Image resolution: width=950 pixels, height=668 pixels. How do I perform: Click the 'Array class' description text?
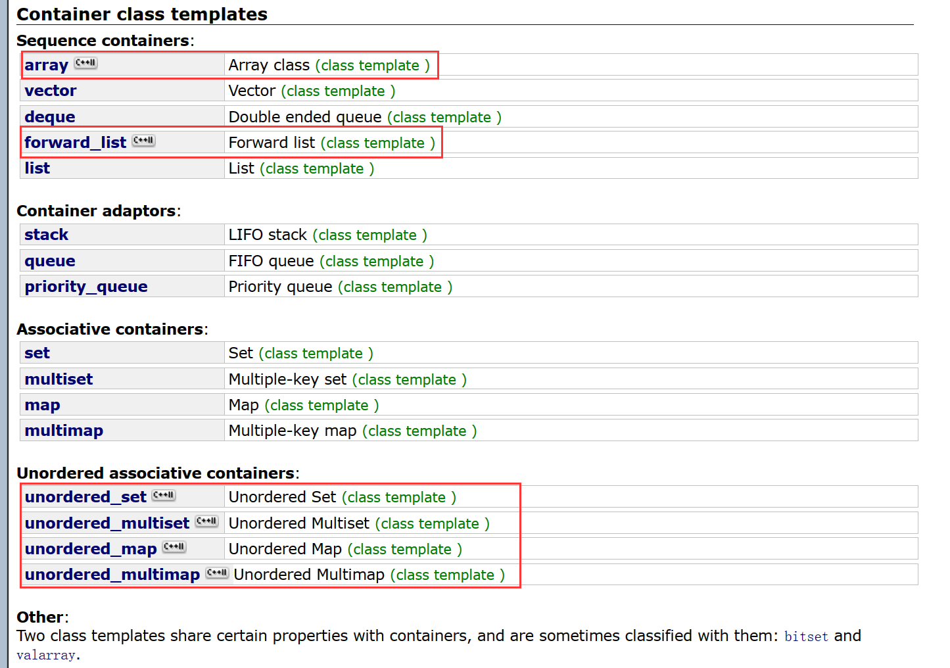click(269, 65)
